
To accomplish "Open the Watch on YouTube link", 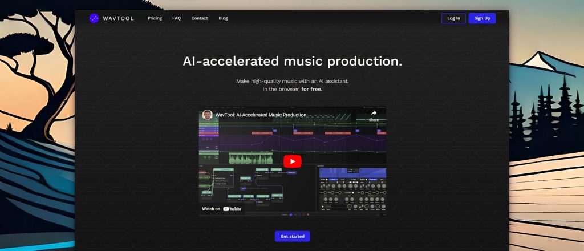I will click(x=222, y=209).
